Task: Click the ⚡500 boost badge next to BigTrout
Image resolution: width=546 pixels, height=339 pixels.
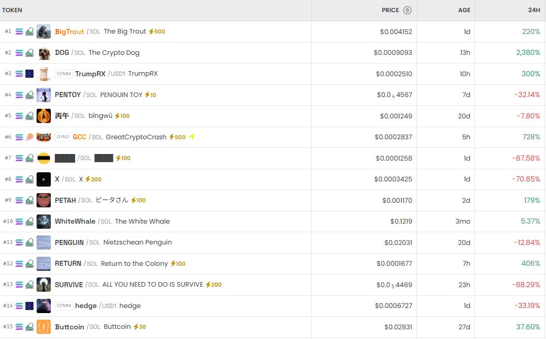Action: pyautogui.click(x=157, y=31)
